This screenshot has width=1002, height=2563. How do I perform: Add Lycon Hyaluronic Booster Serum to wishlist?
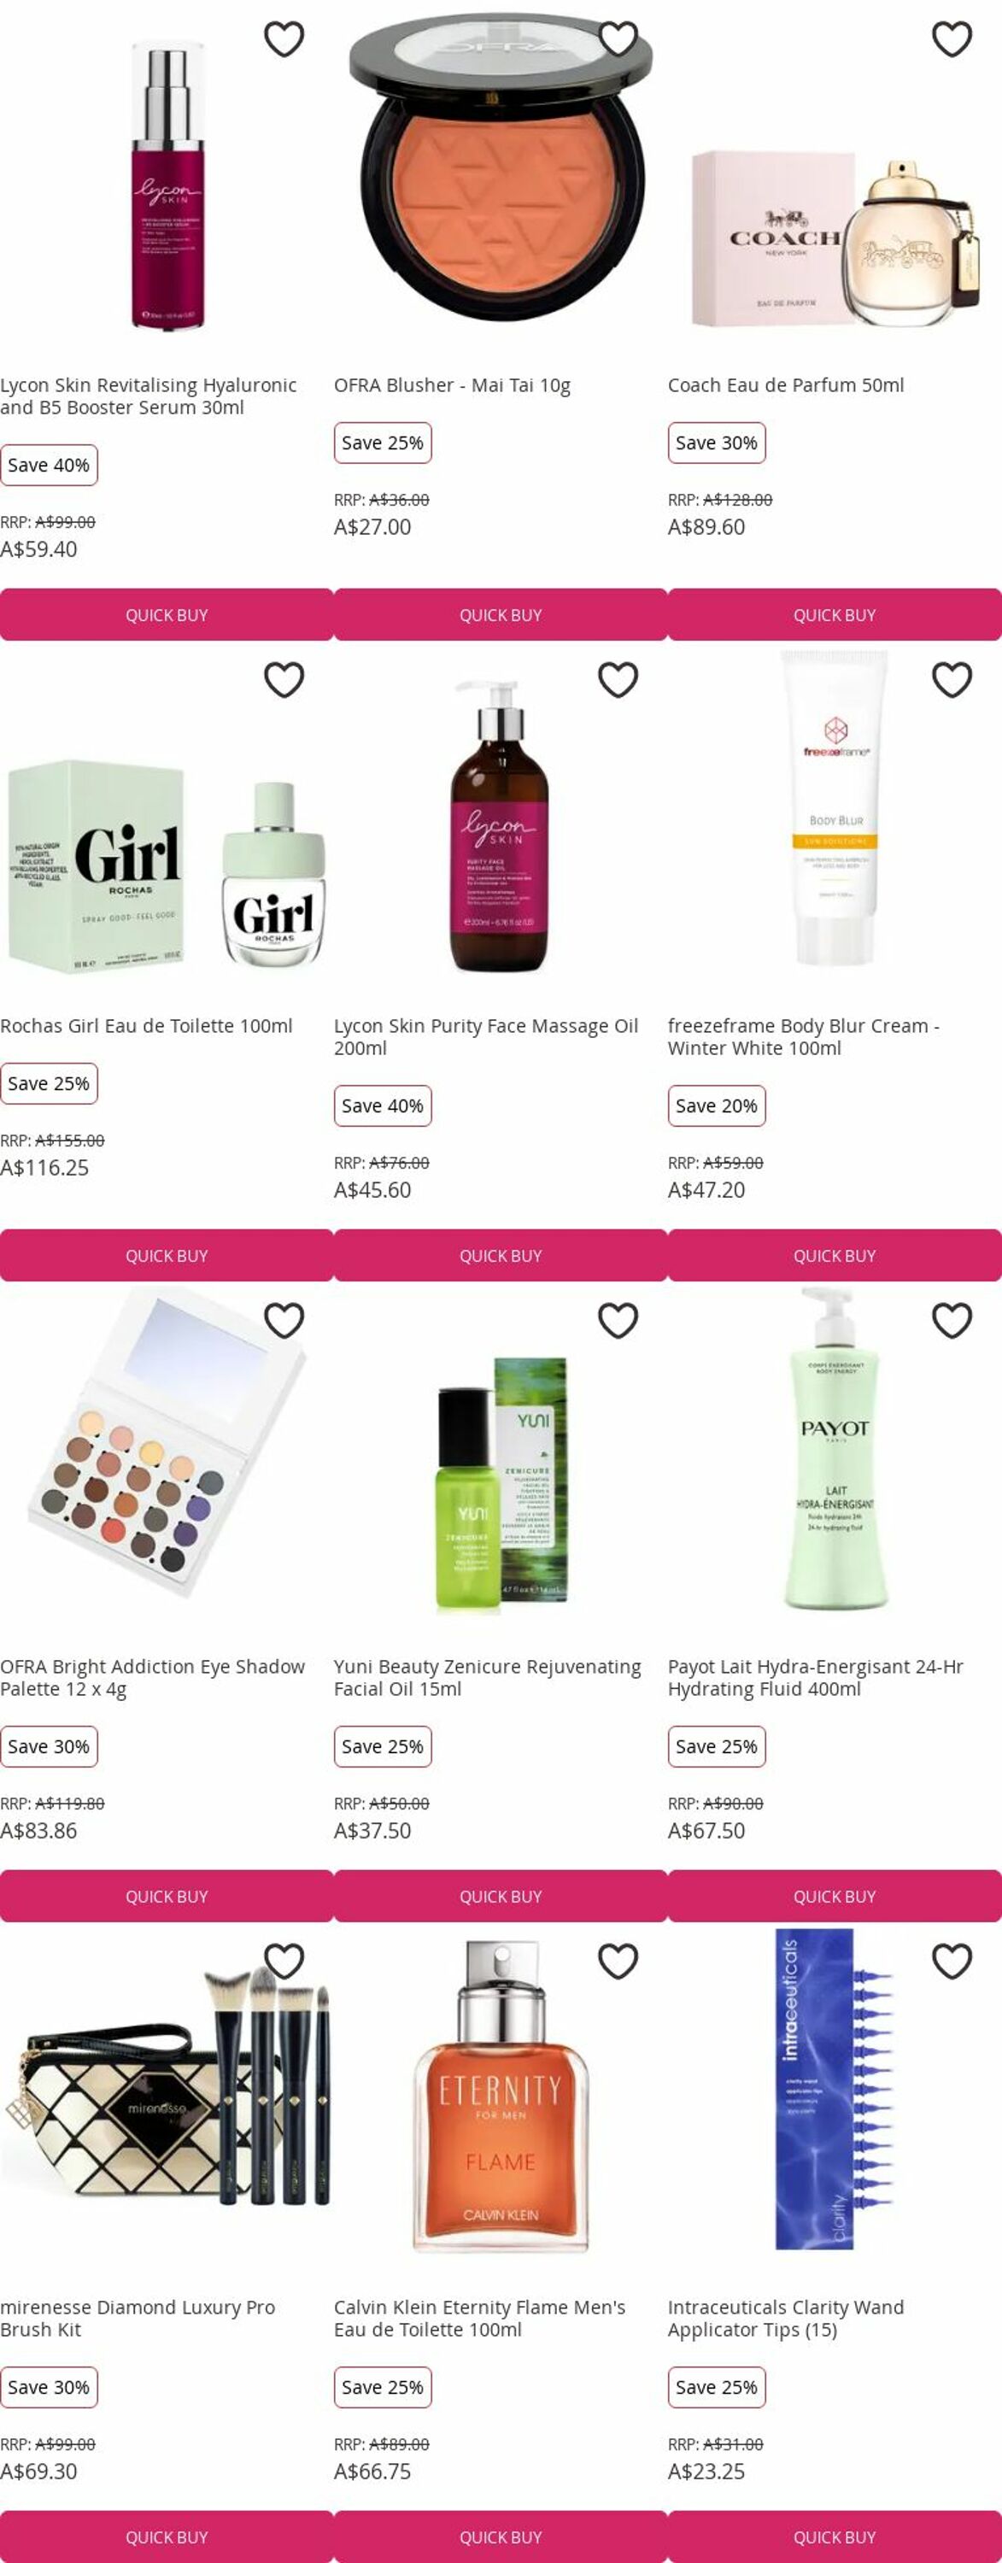[284, 40]
